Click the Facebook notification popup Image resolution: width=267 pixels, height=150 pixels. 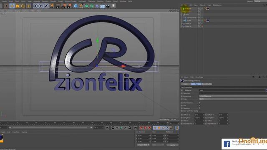[244, 144]
